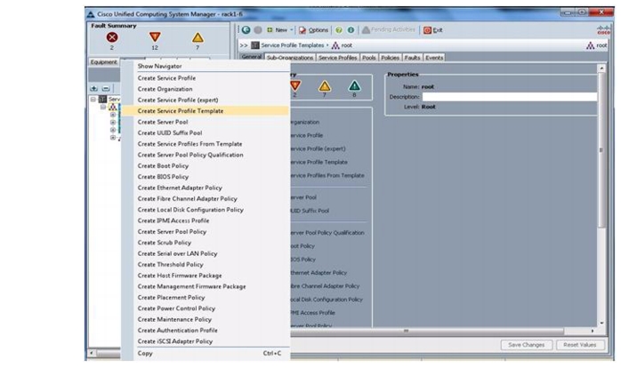This screenshot has width=621, height=368.
Task: Choose Create Service Profile (expert)
Action: (206, 100)
